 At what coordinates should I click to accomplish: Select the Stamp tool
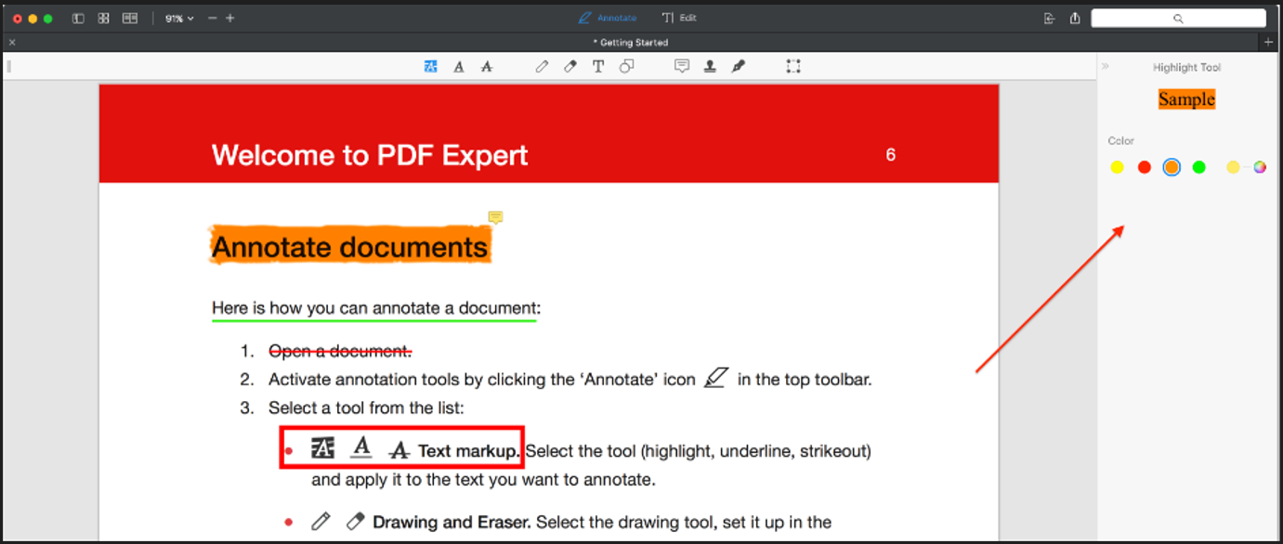point(710,67)
